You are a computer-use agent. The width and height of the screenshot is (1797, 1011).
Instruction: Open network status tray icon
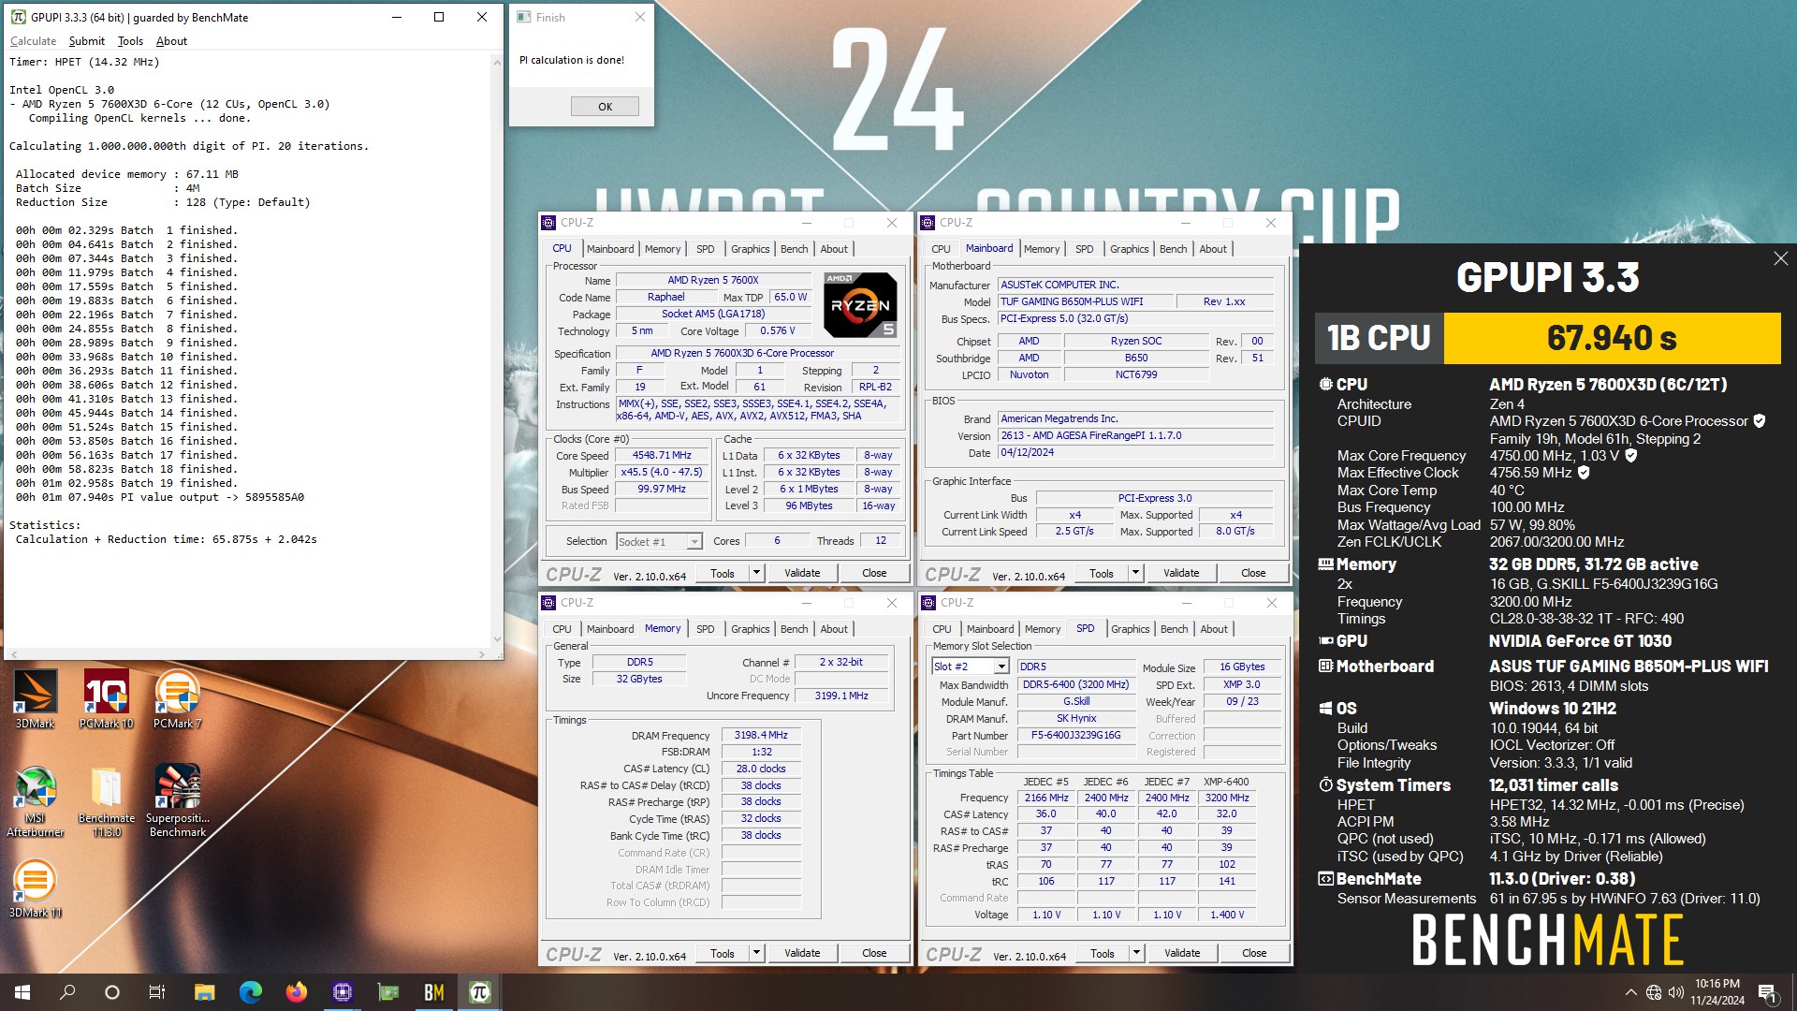point(1654,992)
